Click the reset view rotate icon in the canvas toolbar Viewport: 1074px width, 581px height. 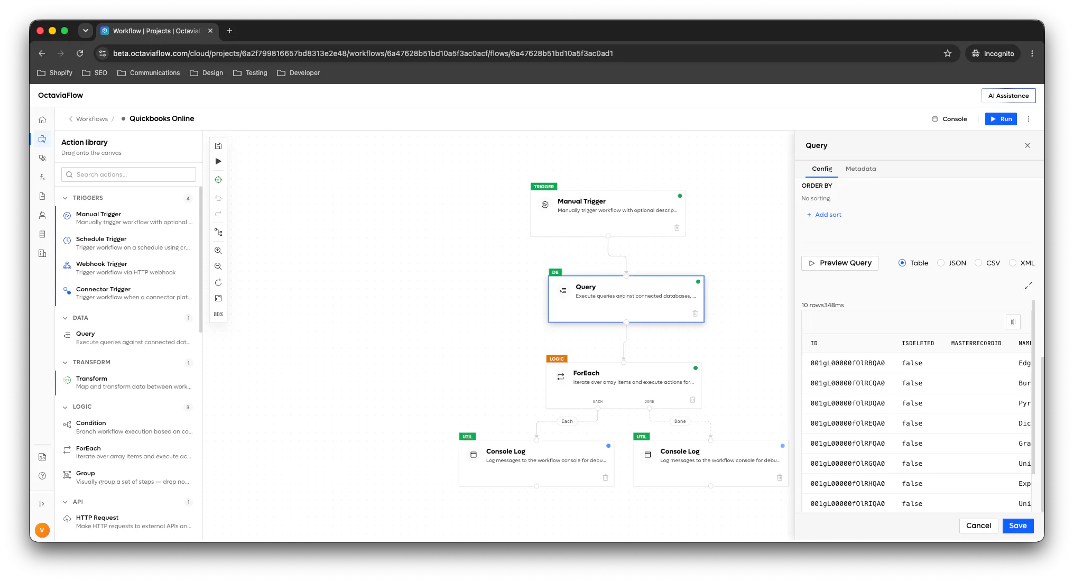point(218,282)
